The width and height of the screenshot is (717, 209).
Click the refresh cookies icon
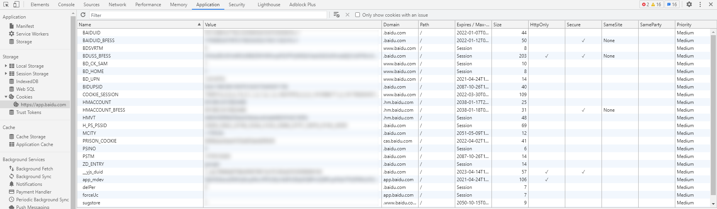[83, 15]
